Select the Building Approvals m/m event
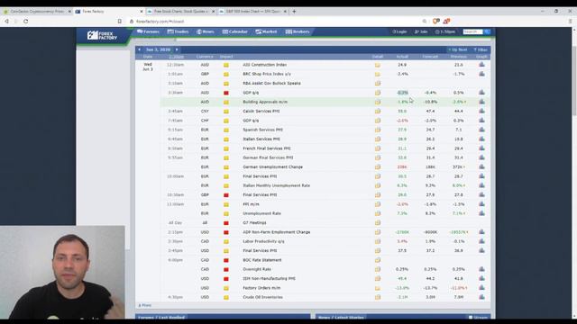Screen dimensions: 577x324 point(265,102)
